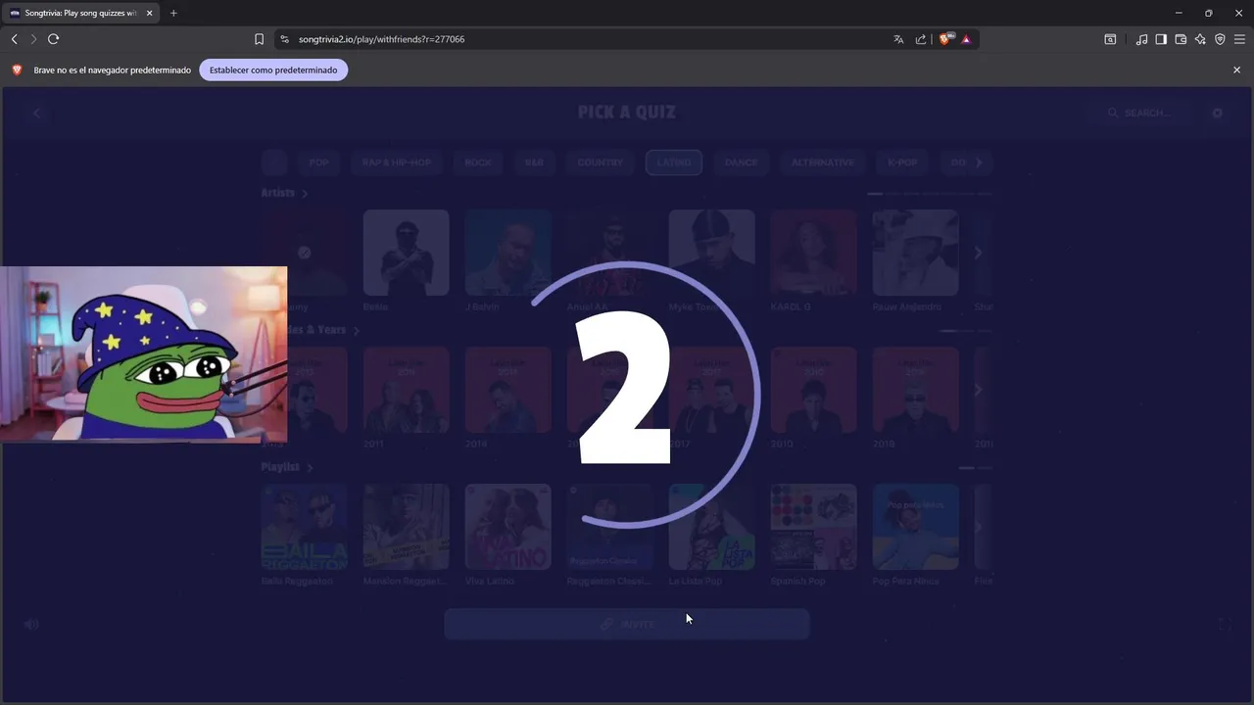The width and height of the screenshot is (1254, 705).
Task: Open the translate page icon
Action: pos(898,39)
